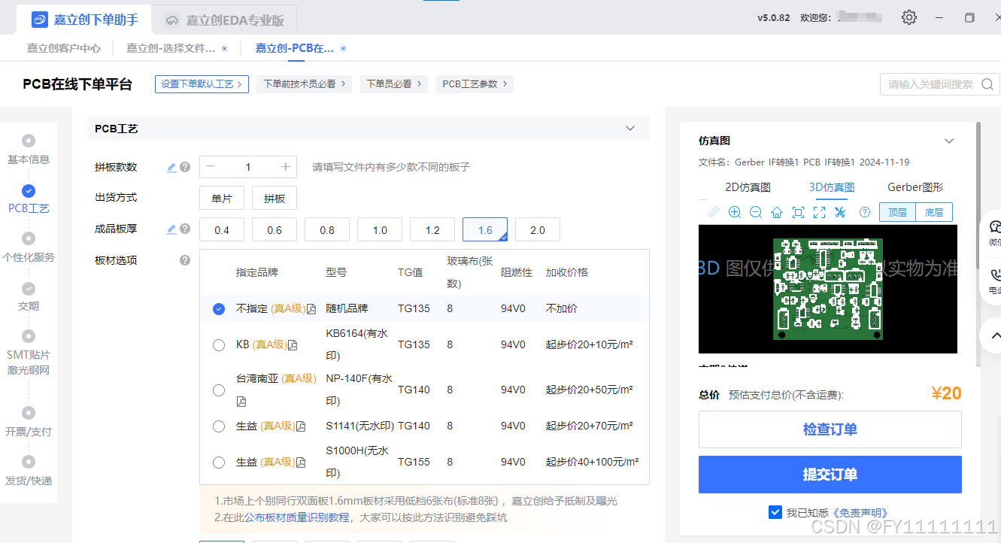Open 下单前技术员必看 guide
1001x543 pixels.
tap(305, 84)
